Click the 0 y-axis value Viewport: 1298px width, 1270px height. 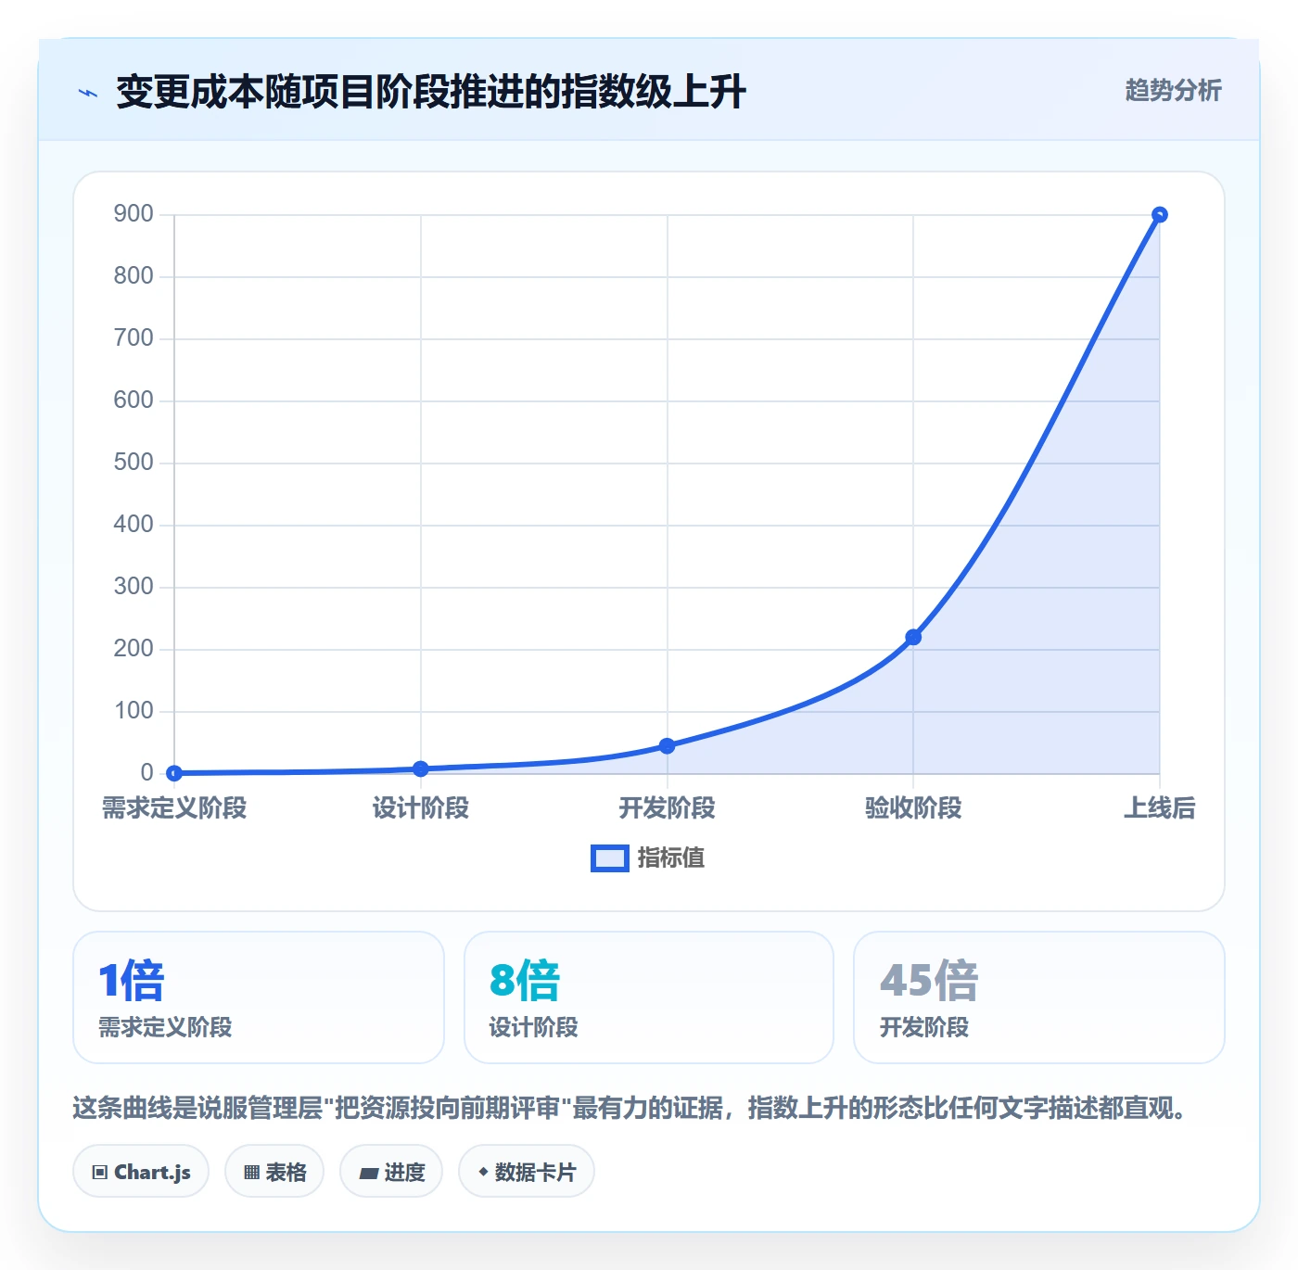point(146,773)
